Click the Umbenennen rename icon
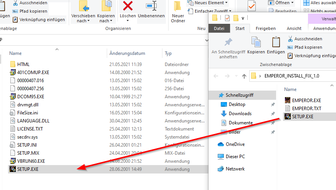The image size is (336, 190). [x=151, y=7]
